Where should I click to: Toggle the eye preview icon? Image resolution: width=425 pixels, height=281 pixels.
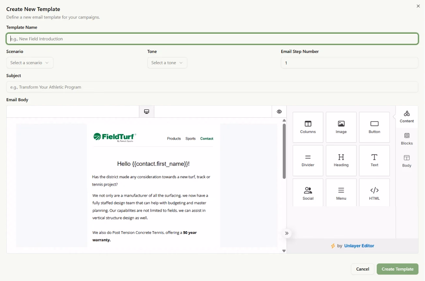pos(279,112)
